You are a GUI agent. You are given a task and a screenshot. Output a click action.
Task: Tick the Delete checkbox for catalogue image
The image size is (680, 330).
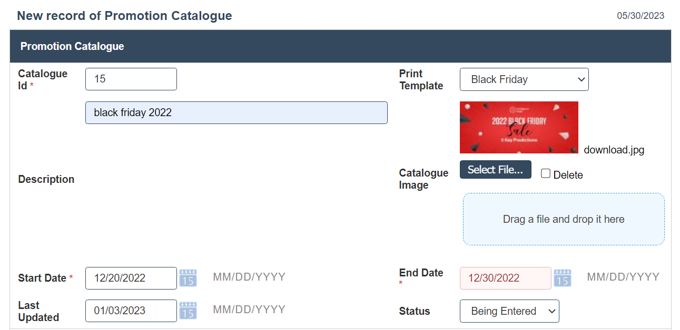click(546, 174)
